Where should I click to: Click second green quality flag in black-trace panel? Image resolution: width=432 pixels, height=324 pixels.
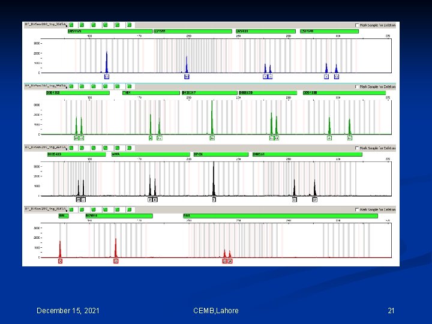click(x=82, y=148)
